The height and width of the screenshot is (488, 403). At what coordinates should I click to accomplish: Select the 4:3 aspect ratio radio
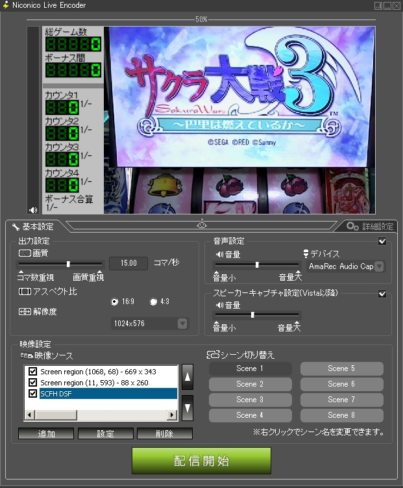point(154,302)
